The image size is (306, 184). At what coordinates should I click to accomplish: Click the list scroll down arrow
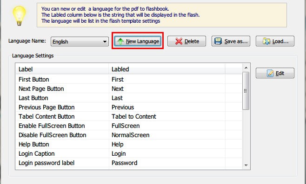246,165
